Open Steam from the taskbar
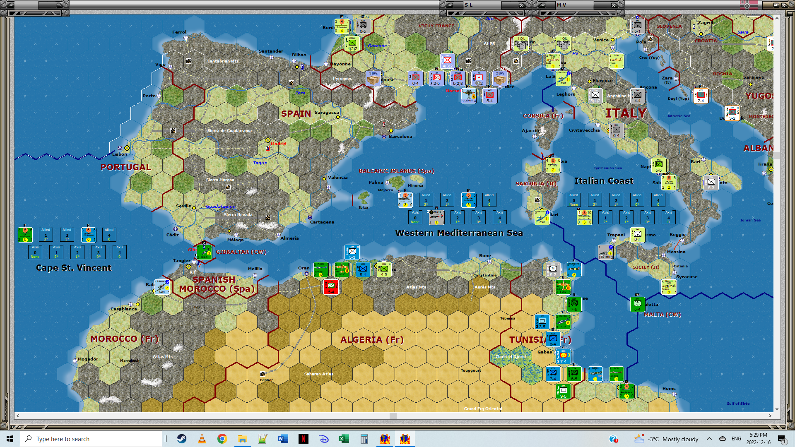The image size is (795, 447). (x=182, y=439)
